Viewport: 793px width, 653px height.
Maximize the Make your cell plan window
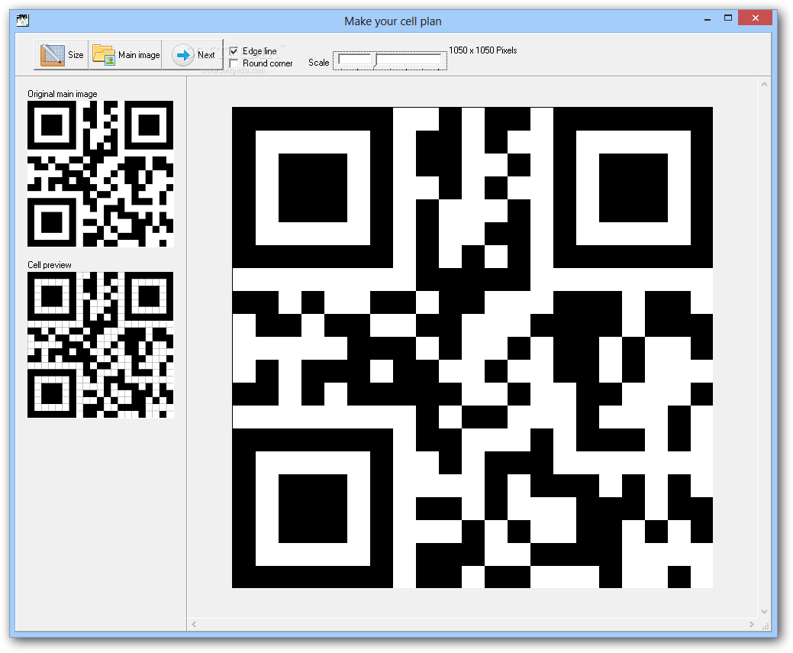tap(728, 18)
